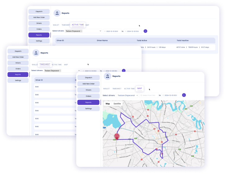Open WALLET tab in the Map panel

[106, 89]
